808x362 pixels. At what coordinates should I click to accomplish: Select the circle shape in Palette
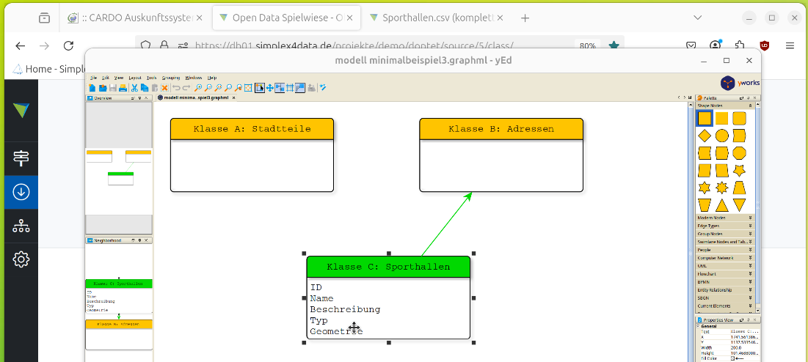pos(722,136)
